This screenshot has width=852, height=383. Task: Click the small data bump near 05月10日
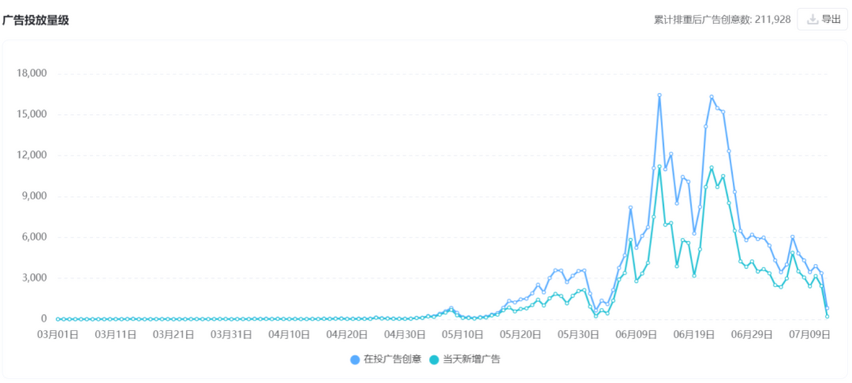pos(451,309)
